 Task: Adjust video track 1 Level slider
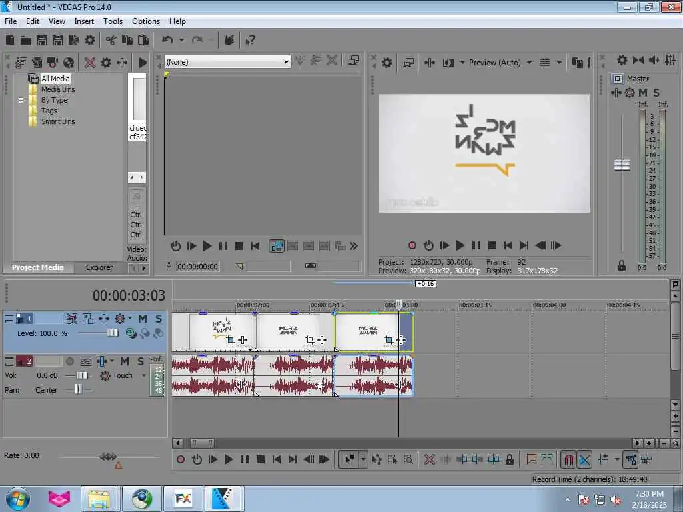pyautogui.click(x=113, y=333)
